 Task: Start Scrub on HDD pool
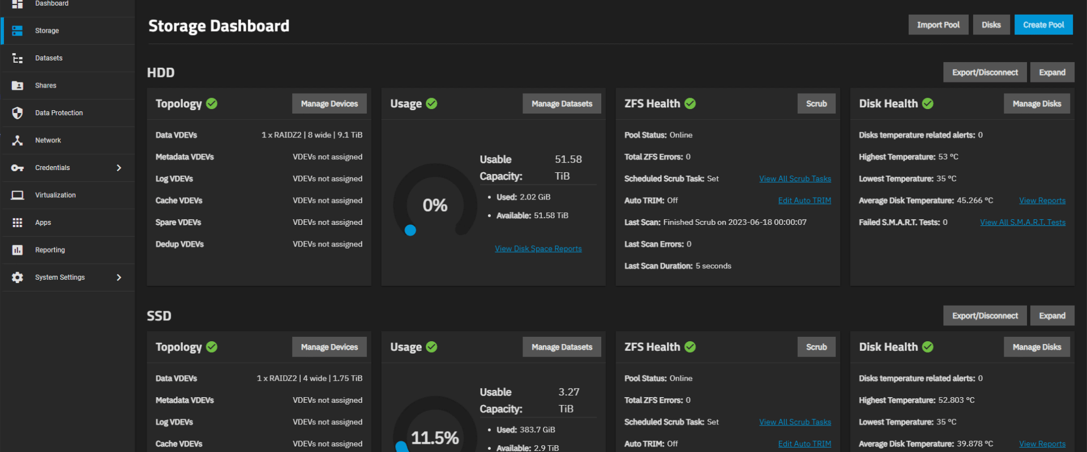pos(816,103)
